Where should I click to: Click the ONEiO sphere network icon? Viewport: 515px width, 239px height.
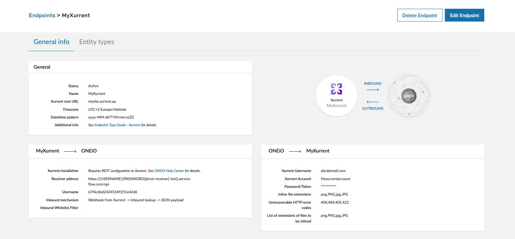pos(409,96)
